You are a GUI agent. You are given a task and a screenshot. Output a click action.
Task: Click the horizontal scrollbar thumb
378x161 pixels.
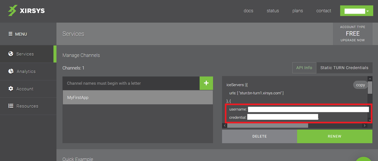268,126
